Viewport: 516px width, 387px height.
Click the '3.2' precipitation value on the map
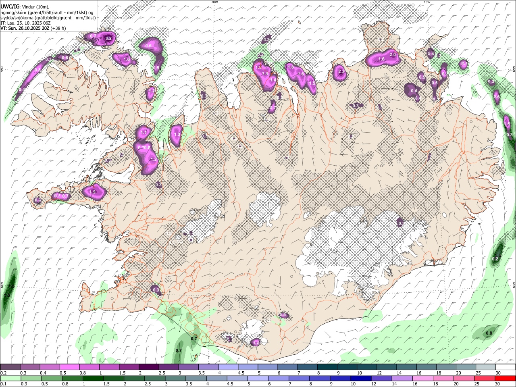point(108,39)
